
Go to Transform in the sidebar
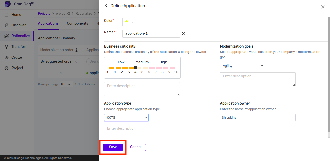point(20,47)
